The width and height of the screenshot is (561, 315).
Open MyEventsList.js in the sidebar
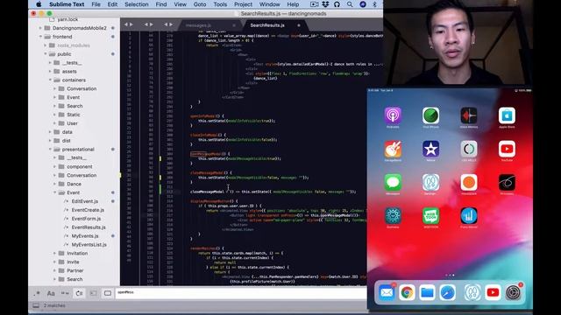[89, 245]
